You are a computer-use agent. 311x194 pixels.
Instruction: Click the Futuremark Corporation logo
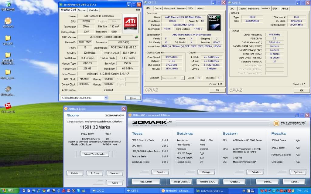tap(289, 123)
